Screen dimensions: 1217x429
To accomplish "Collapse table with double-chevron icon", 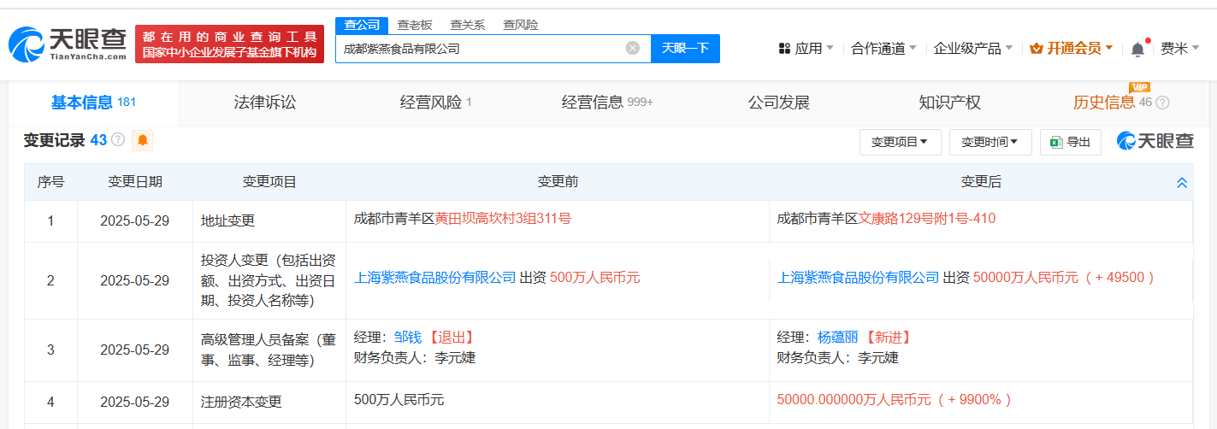I will [x=1182, y=183].
